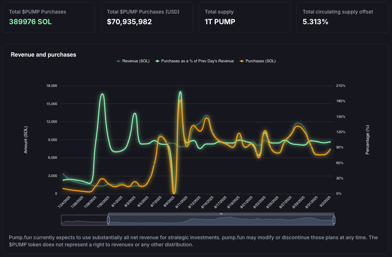Toggle the Purchases (SOL) series label
Screen dimensions: 392x257
tap(261, 61)
